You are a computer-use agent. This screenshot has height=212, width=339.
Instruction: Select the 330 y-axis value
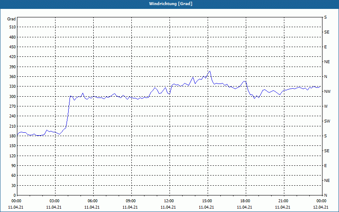(x=13, y=86)
